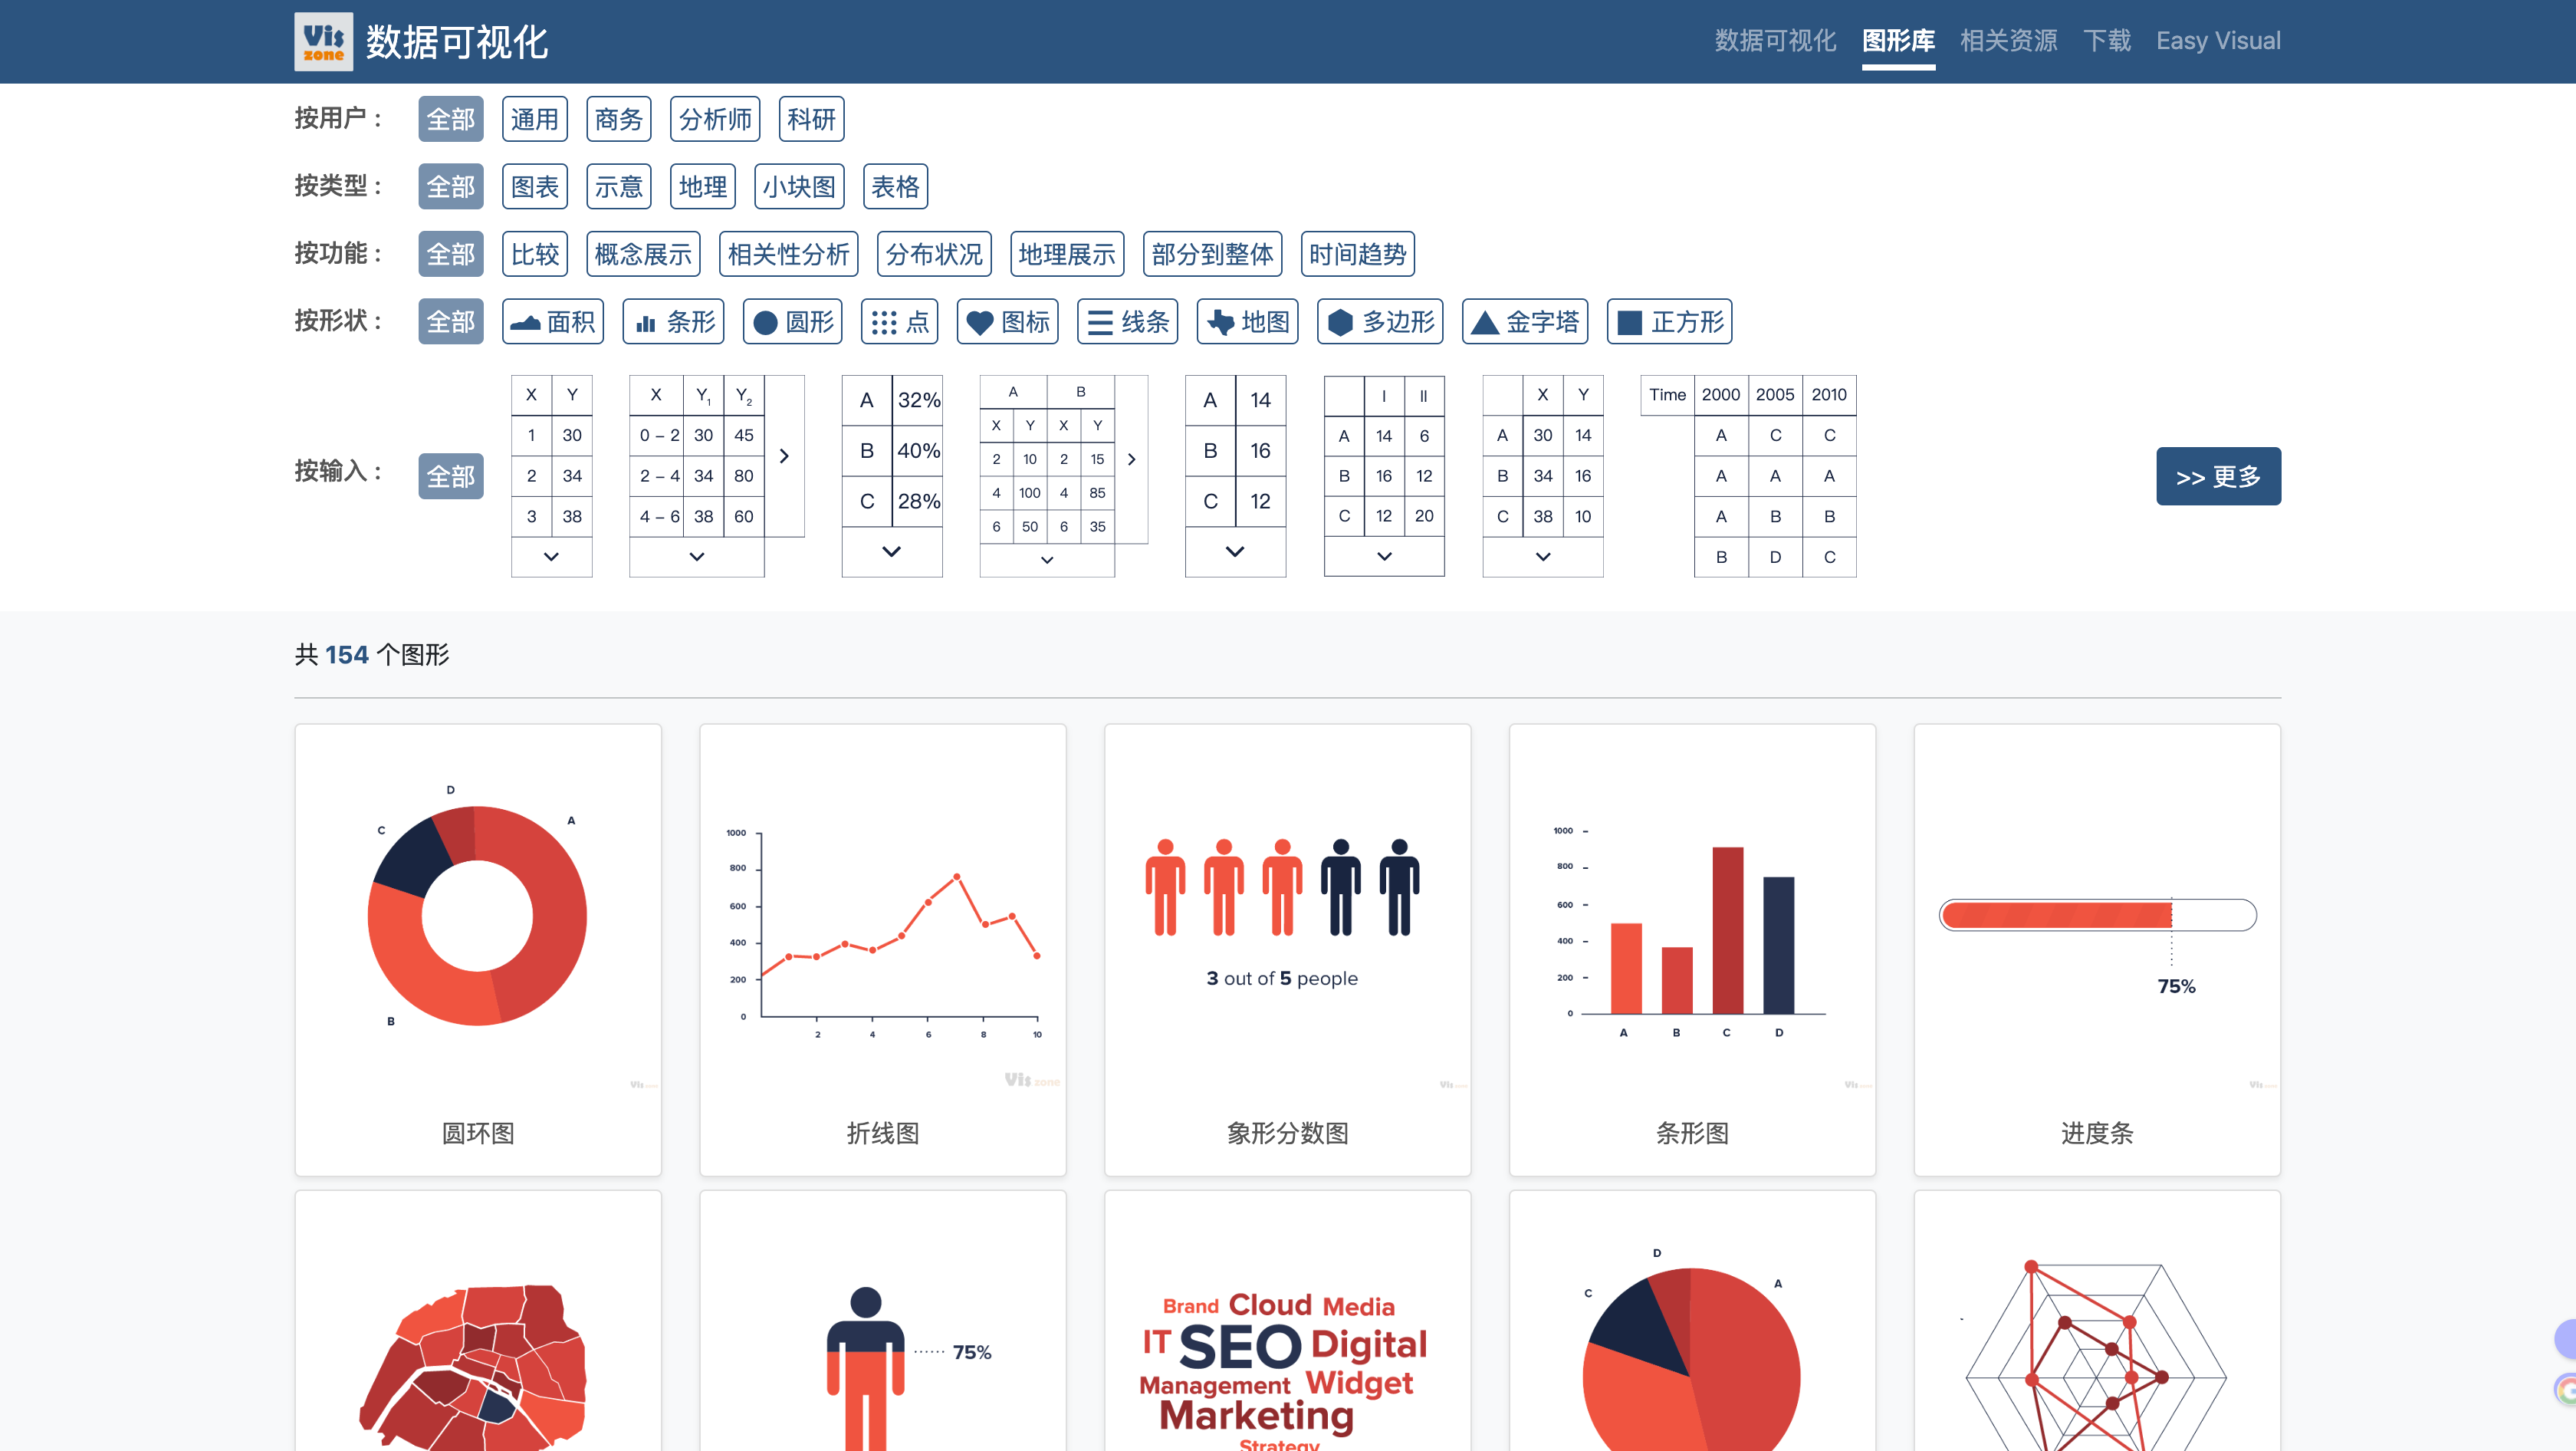
Task: Expand the X Y input table downward
Action: [551, 557]
